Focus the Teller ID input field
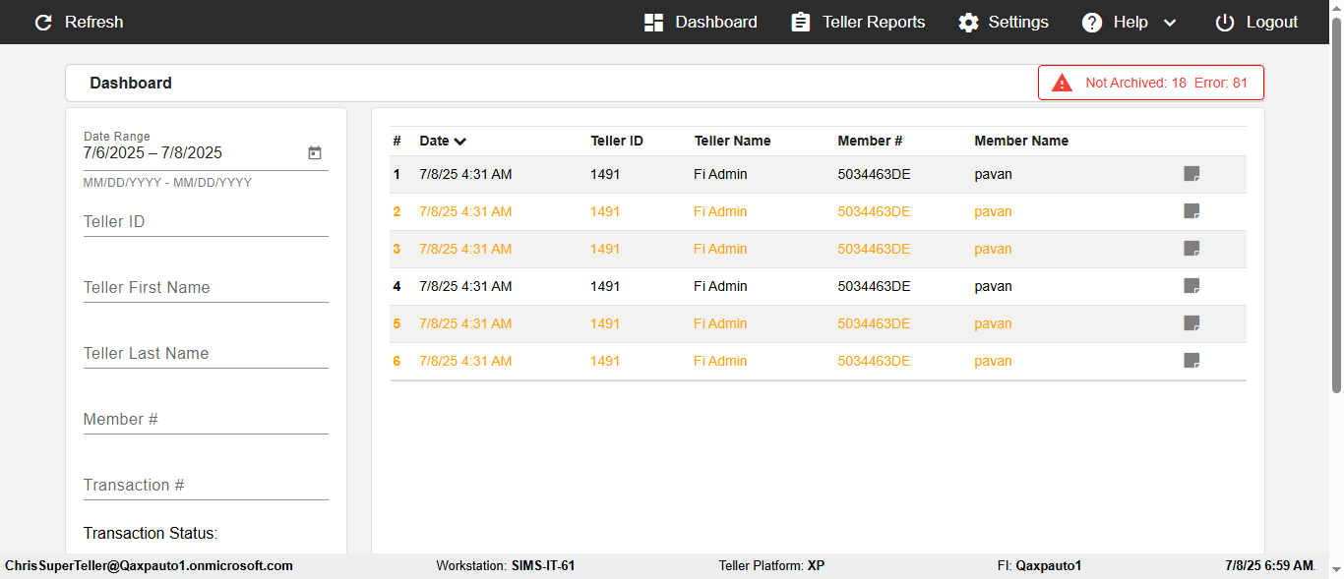This screenshot has height=579, width=1344. pyautogui.click(x=206, y=222)
